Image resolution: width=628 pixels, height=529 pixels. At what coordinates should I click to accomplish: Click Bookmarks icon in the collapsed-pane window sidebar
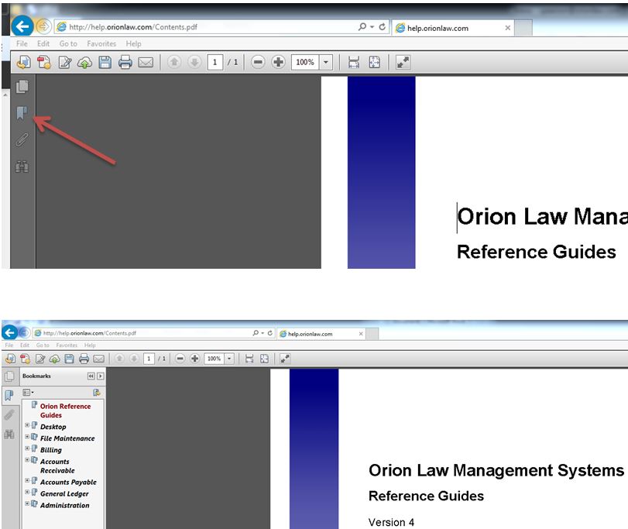pyautogui.click(x=22, y=112)
